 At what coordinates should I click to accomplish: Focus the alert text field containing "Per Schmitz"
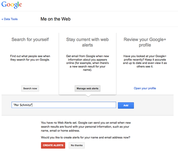[x=64, y=105]
